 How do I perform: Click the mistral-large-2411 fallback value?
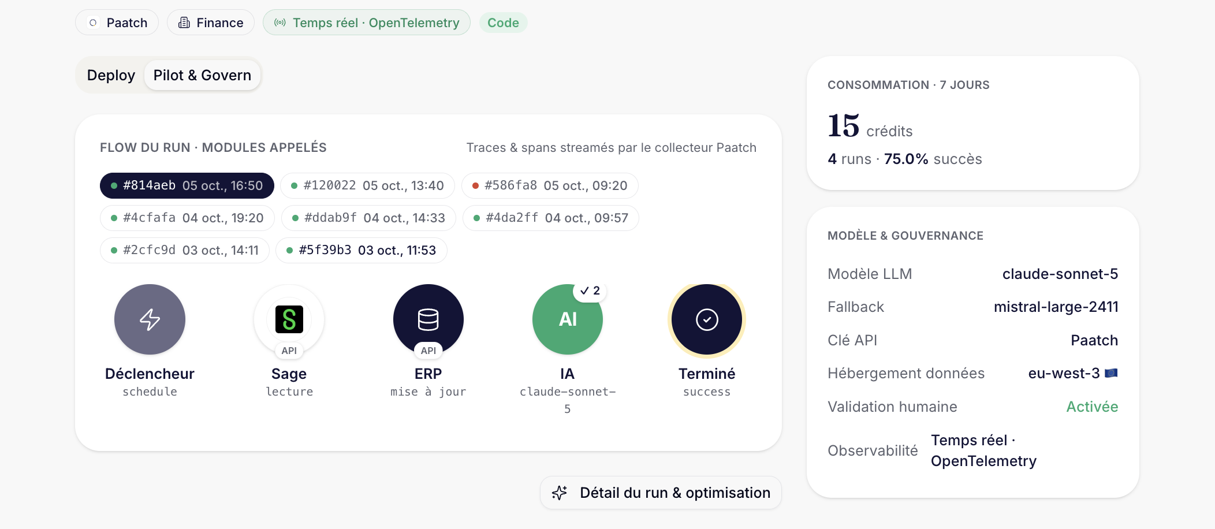click(1056, 307)
